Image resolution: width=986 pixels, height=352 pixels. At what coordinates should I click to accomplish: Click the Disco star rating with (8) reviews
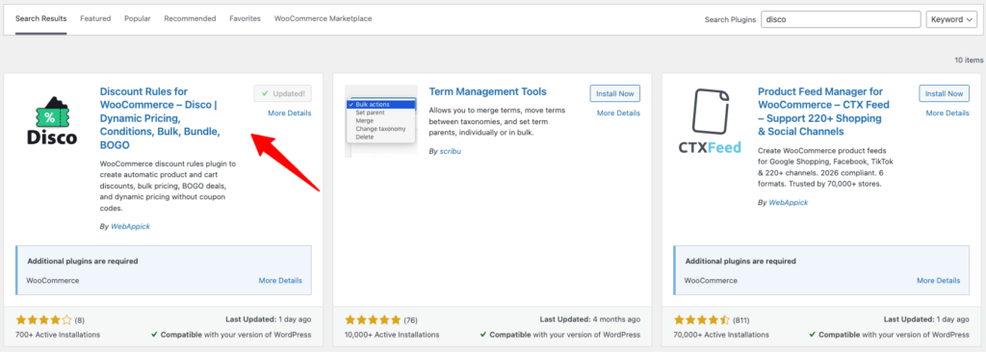(x=50, y=319)
